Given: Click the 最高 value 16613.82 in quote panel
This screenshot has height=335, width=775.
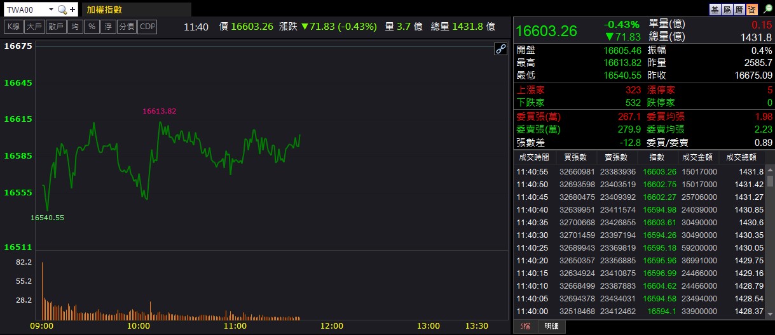Looking at the screenshot, I should pyautogui.click(x=622, y=63).
